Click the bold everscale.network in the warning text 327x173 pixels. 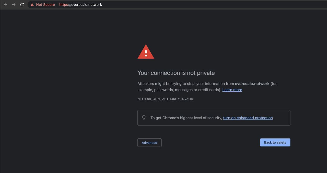coord(252,84)
